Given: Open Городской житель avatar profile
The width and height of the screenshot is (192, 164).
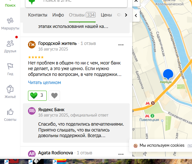Looking at the screenshot, I should click(x=32, y=45).
